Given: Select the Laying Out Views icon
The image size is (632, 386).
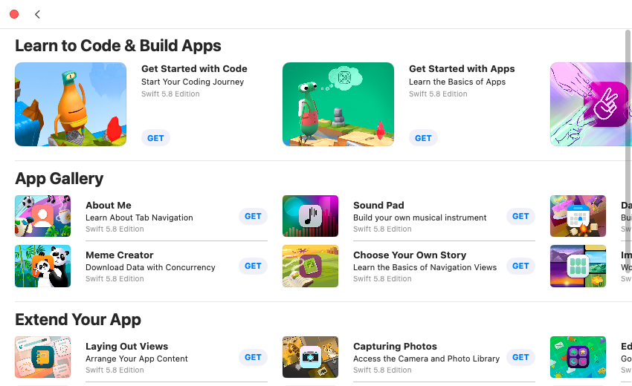Looking at the screenshot, I should pos(42,357).
